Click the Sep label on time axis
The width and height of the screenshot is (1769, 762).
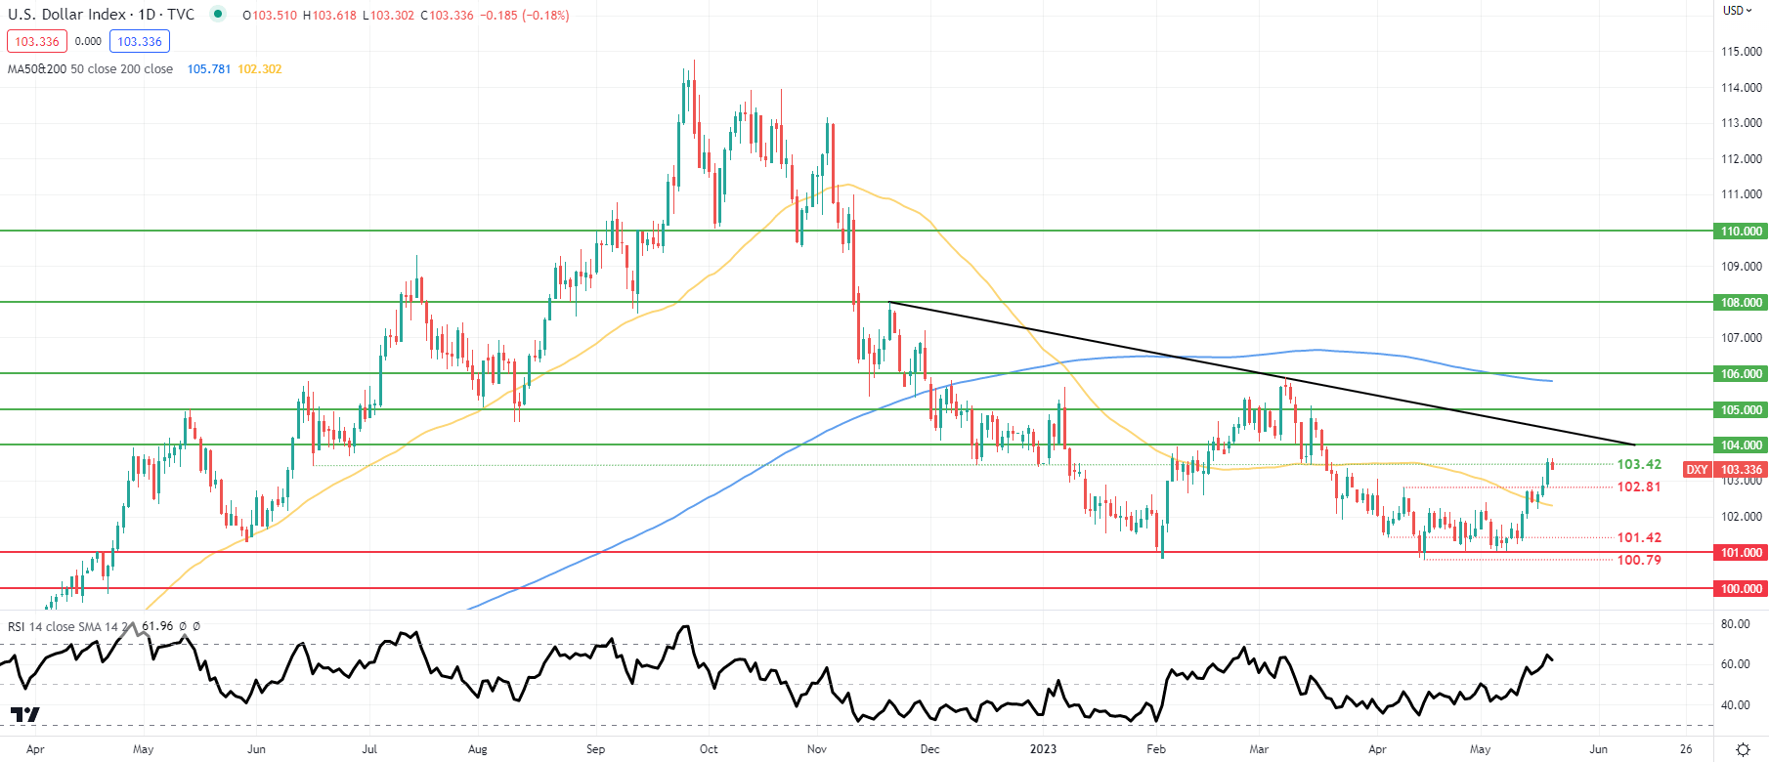[x=595, y=749]
